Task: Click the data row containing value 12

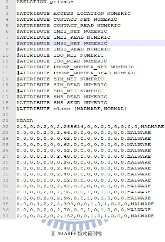Action: (x=83, y=180)
